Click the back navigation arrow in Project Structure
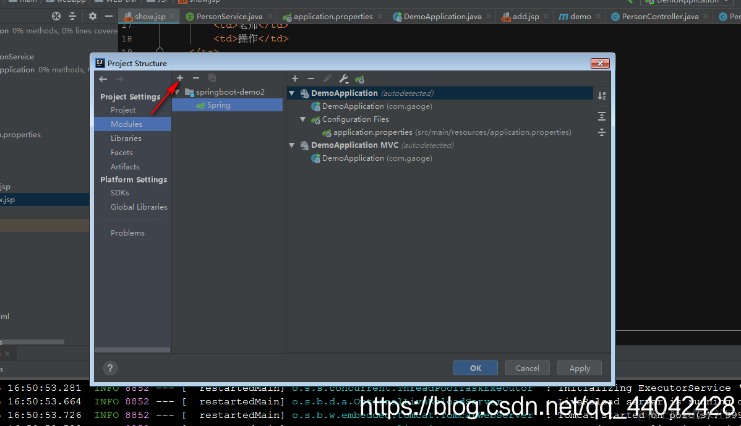The height and width of the screenshot is (426, 741). coord(103,79)
